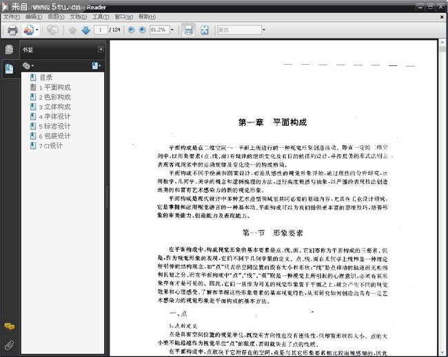Collapse the 书签 panel with arrow button
The height and width of the screenshot is (357, 448).
coord(101,50)
